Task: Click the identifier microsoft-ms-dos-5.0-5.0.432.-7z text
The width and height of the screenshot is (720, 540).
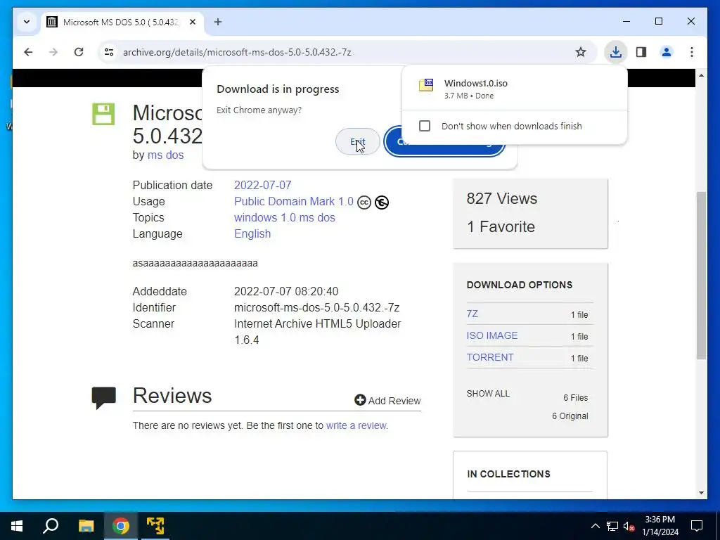Action: [x=317, y=307]
